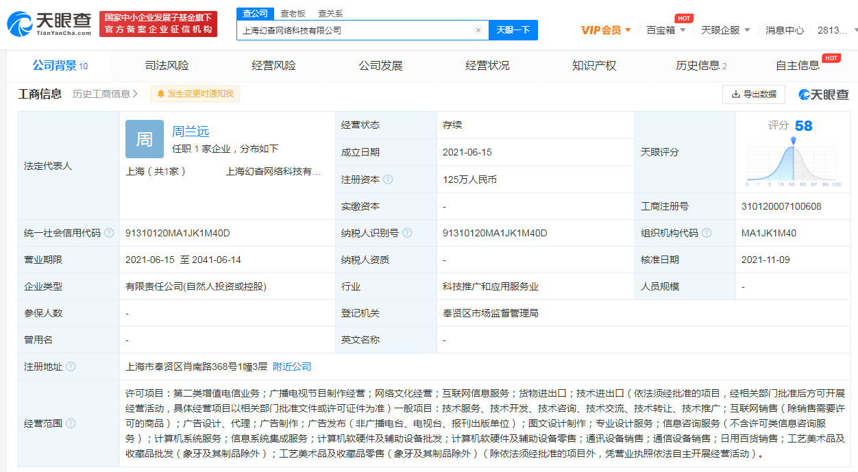Switch to the 司法风险 tab
This screenshot has width=858, height=472.
pos(167,66)
